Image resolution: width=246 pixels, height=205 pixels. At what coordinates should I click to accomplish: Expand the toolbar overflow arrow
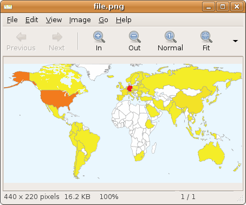[235, 41]
